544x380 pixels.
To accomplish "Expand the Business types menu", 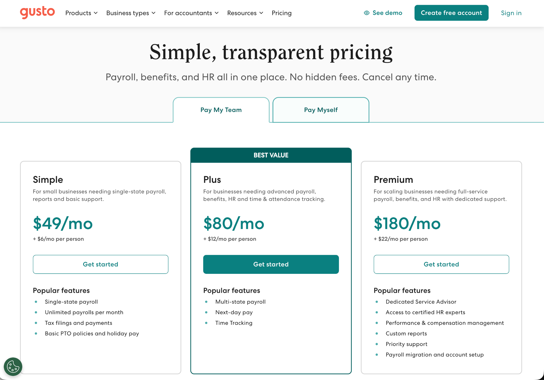I will [x=131, y=13].
